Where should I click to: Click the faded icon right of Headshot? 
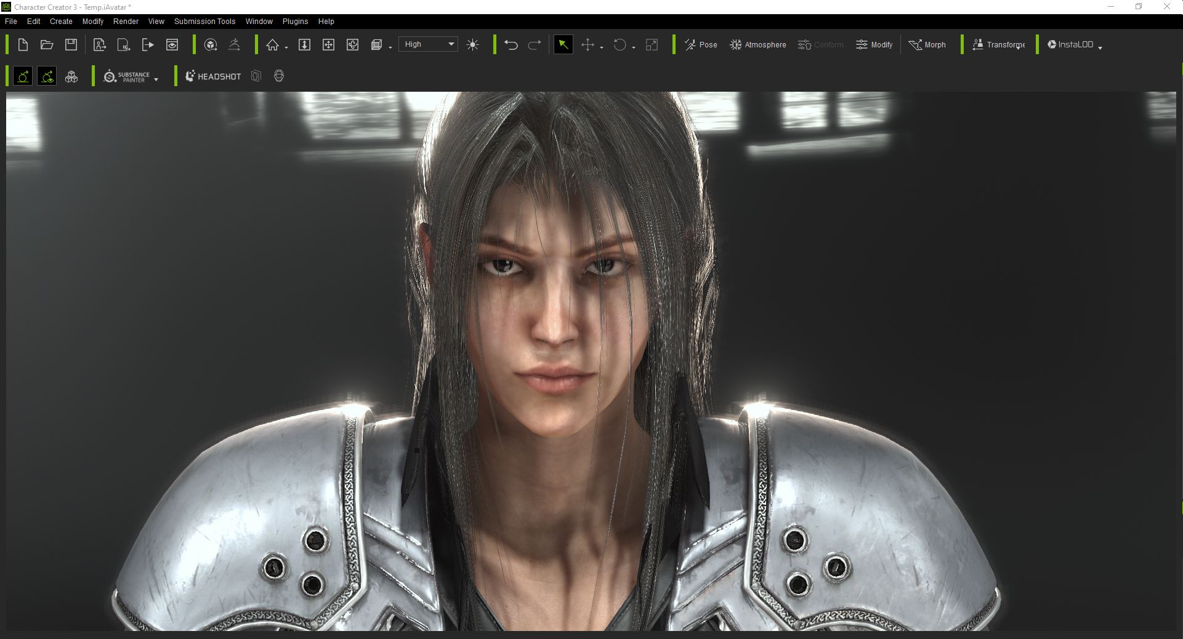(256, 76)
